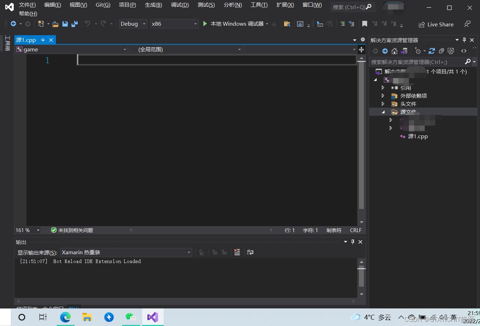Clear all output with the list icon
Viewport: 480px width, 326px height.
coord(237,252)
